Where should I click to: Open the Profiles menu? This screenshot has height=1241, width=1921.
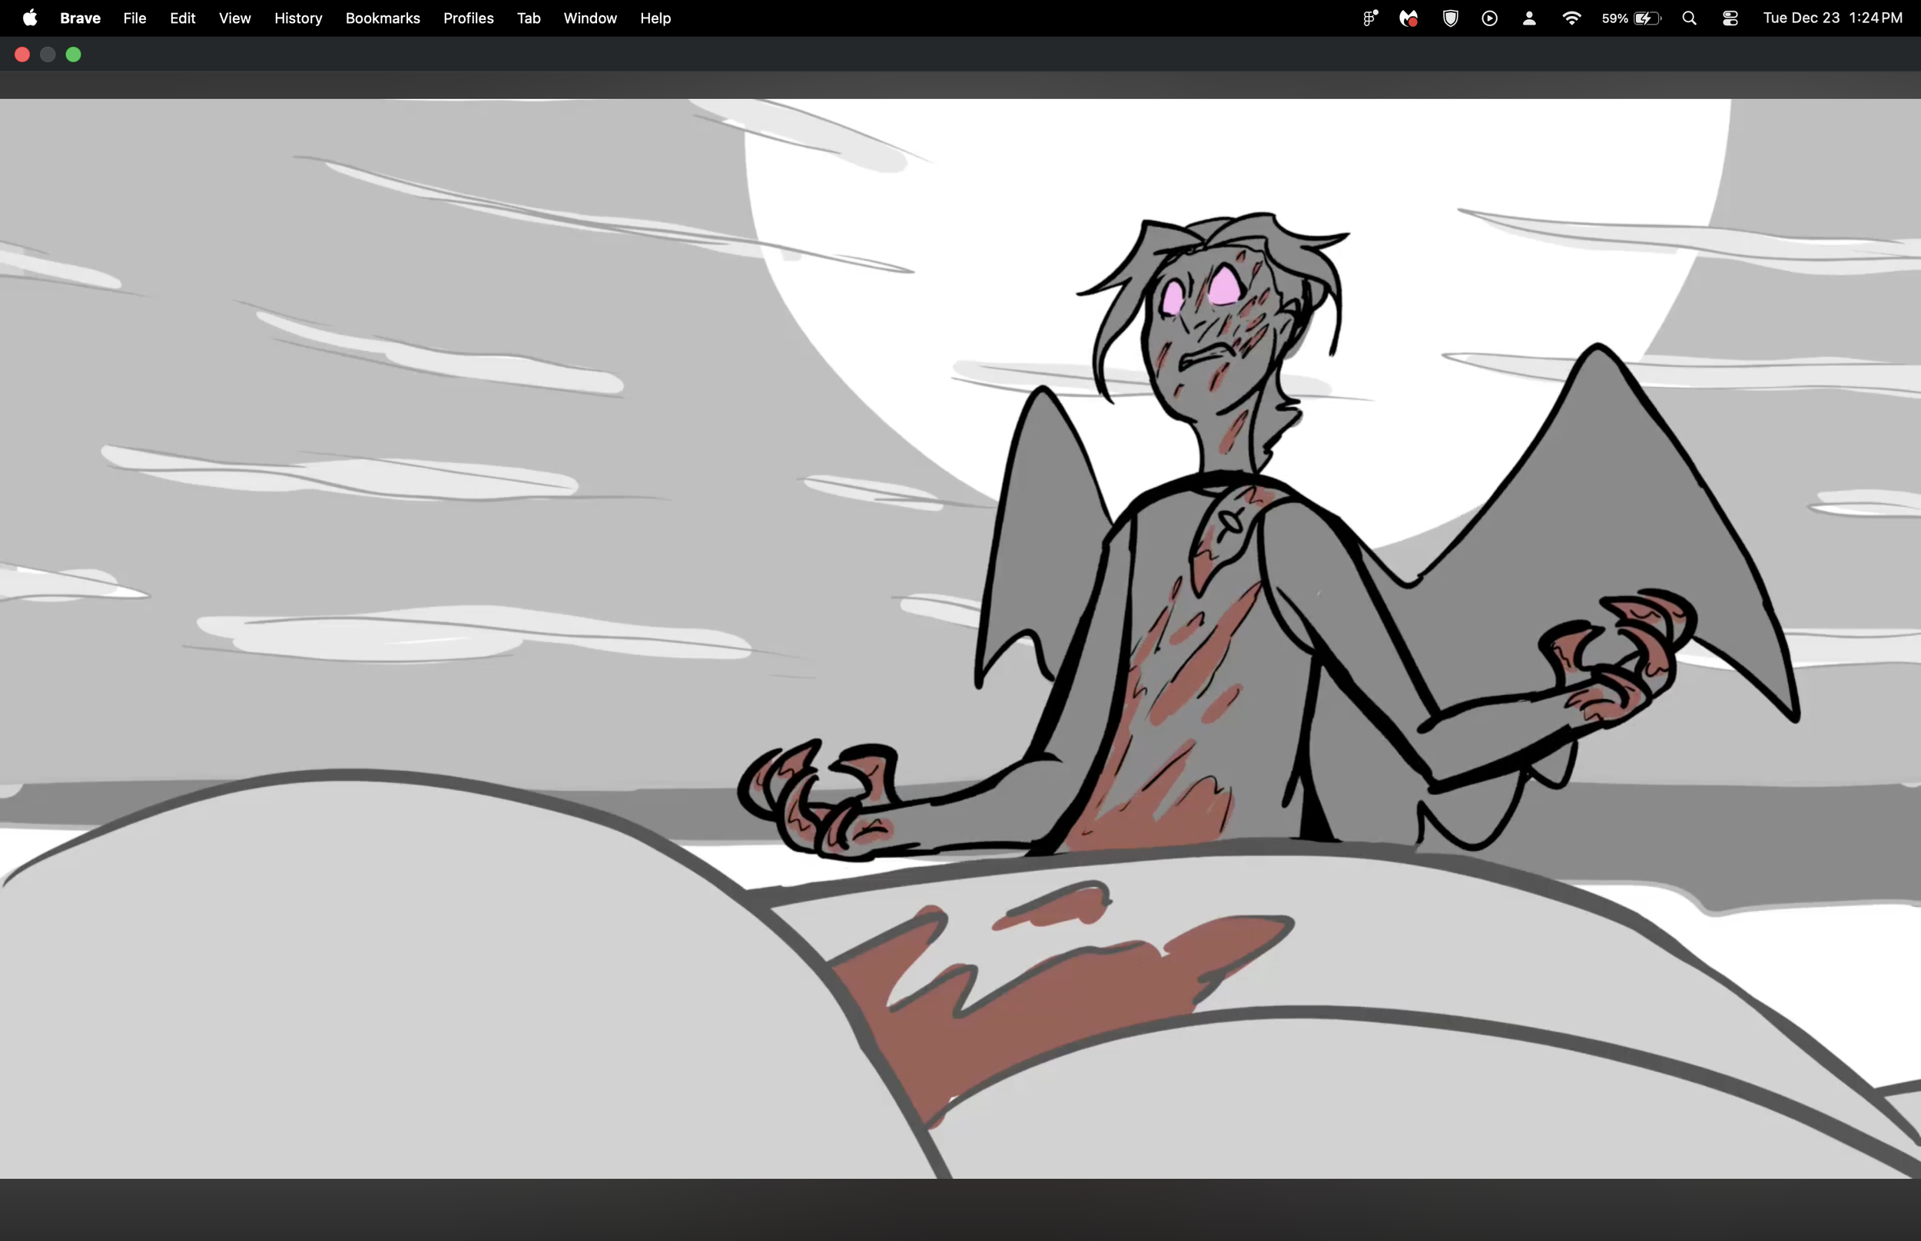[x=469, y=18]
